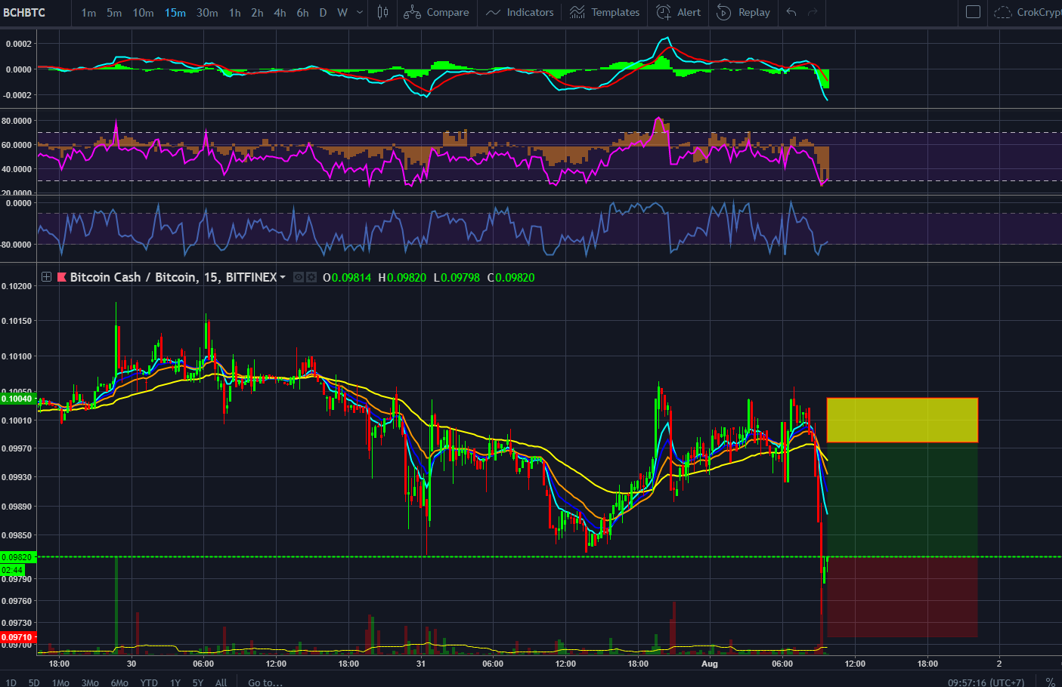Expand the legend plus box
The image size is (1062, 687).
(x=46, y=277)
